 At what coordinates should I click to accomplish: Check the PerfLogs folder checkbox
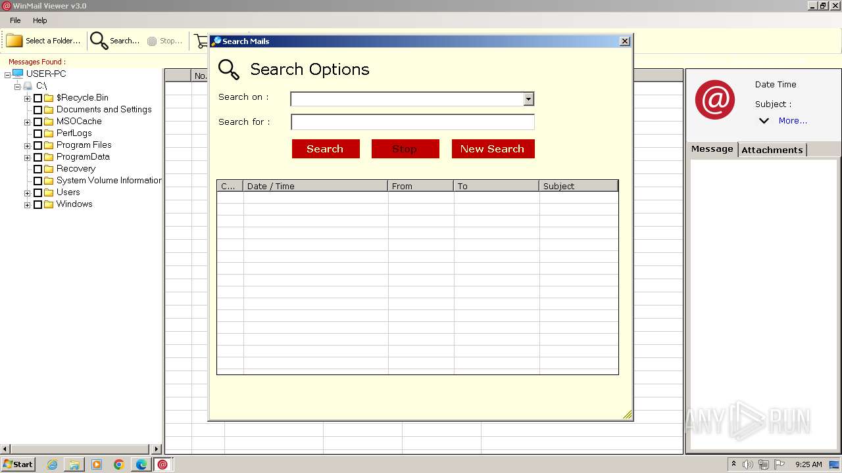37,133
